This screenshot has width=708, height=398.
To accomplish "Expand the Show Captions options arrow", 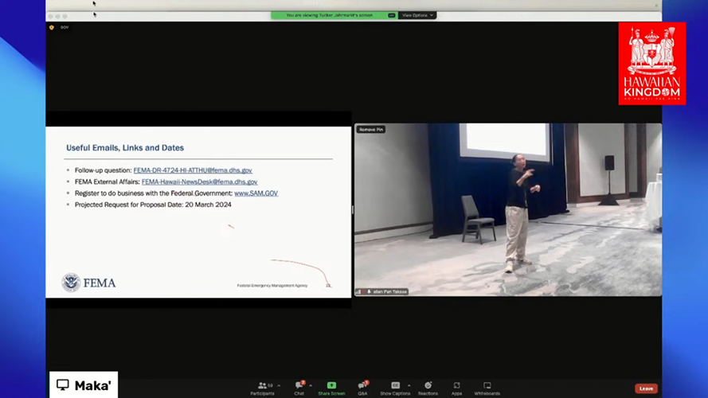I will 409,385.
